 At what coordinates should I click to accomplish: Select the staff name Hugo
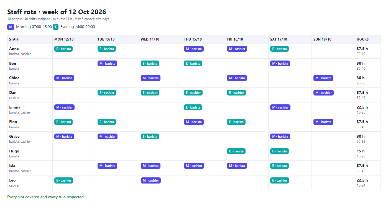pyautogui.click(x=14, y=151)
